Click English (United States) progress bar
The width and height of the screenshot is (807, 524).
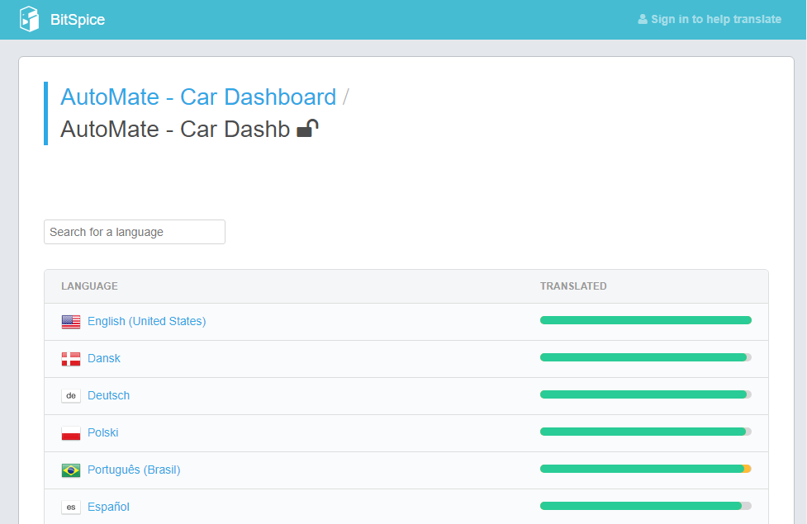pyautogui.click(x=646, y=320)
